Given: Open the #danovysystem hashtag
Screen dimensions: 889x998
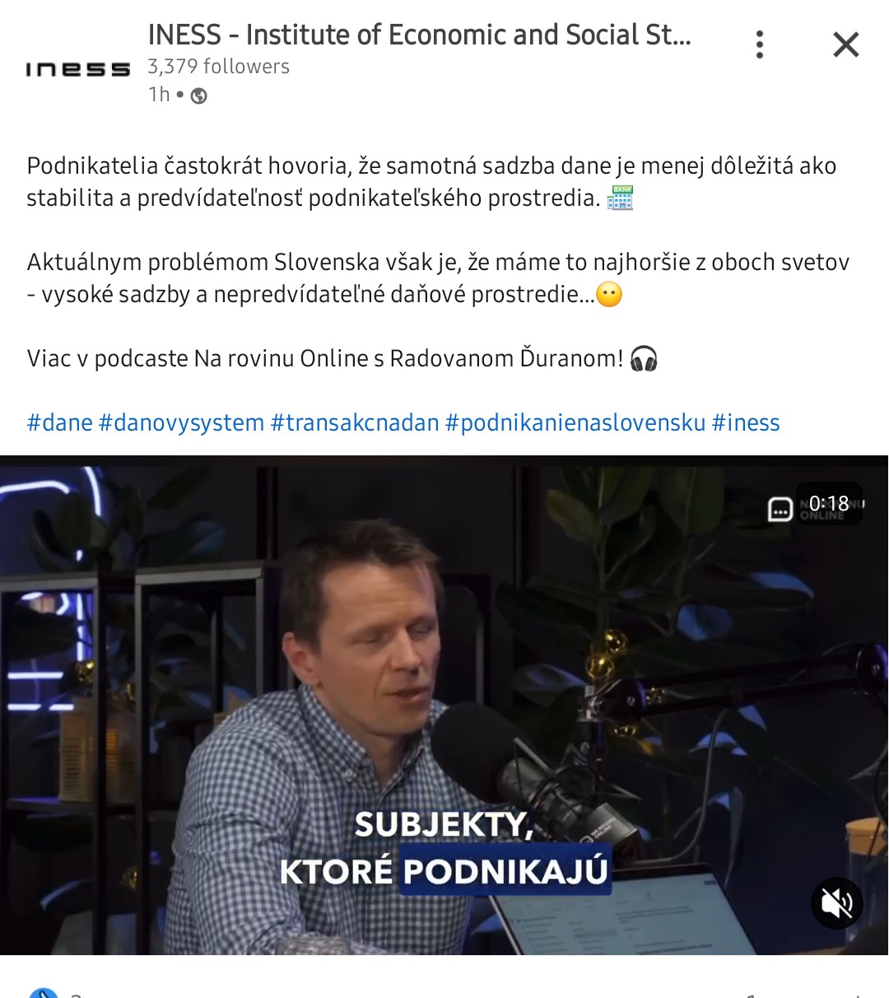Looking at the screenshot, I should click(181, 422).
